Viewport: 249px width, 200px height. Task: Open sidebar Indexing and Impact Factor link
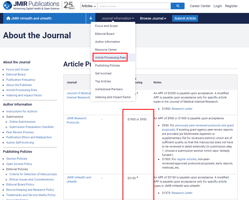point(24,95)
